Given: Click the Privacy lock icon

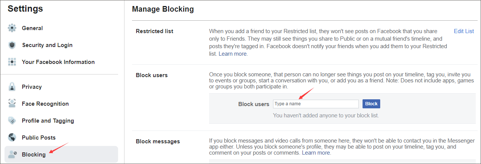Looking at the screenshot, I should point(12,87).
